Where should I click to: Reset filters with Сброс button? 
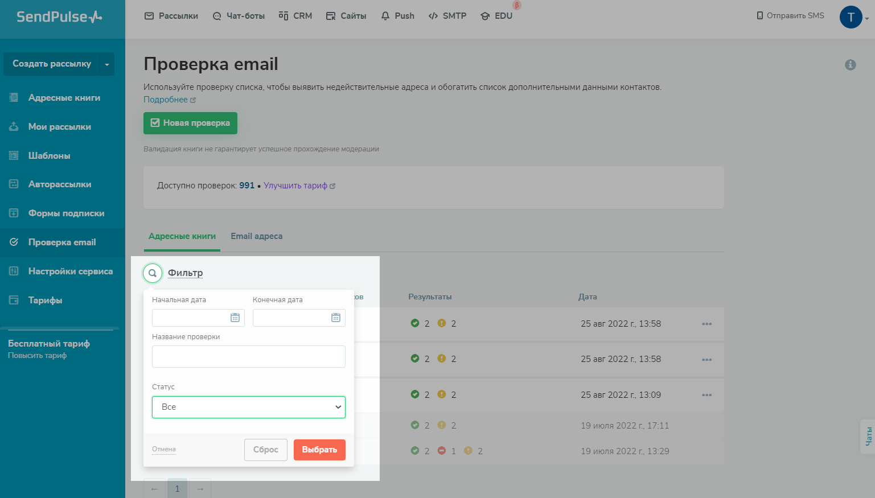pos(266,450)
